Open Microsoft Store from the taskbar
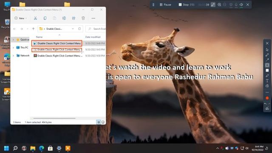 (x=50, y=148)
